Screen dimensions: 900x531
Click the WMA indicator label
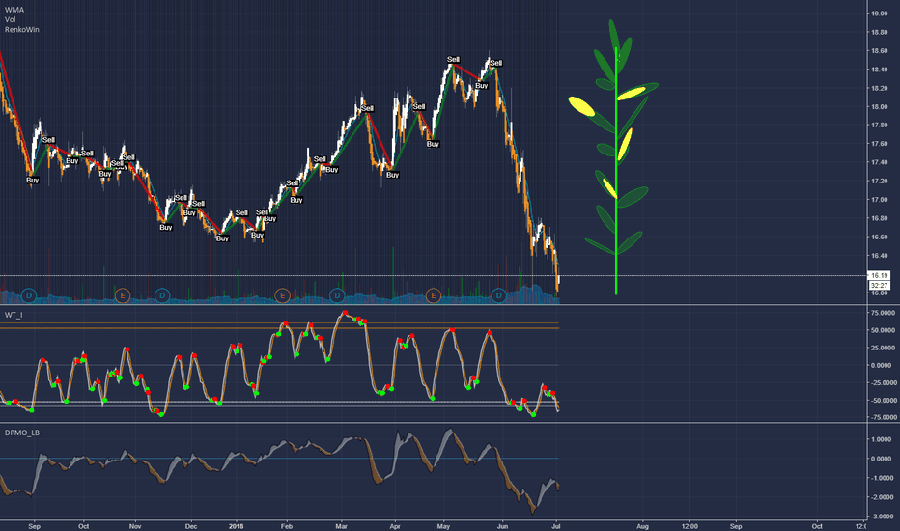(14, 10)
